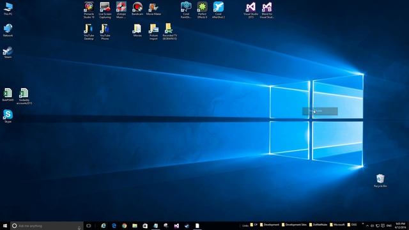The image size is (409, 230).
Task: Open the Development folder in Links toolbar
Action: pyautogui.click(x=270, y=225)
